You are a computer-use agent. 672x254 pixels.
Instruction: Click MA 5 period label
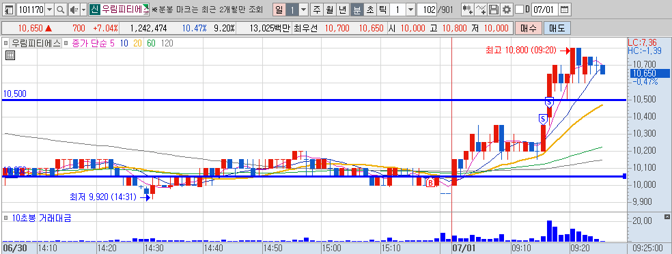[112, 43]
